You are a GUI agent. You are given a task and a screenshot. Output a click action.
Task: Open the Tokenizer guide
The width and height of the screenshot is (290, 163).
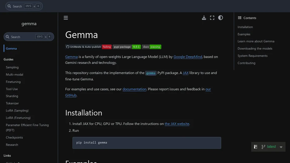coord(12,103)
